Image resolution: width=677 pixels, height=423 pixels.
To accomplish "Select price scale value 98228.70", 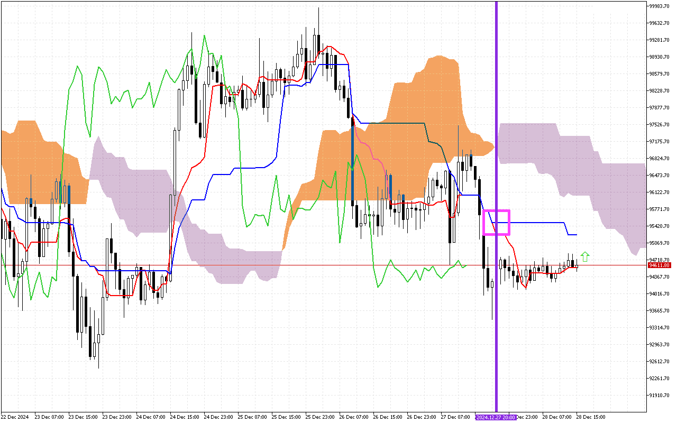I will click(659, 91).
